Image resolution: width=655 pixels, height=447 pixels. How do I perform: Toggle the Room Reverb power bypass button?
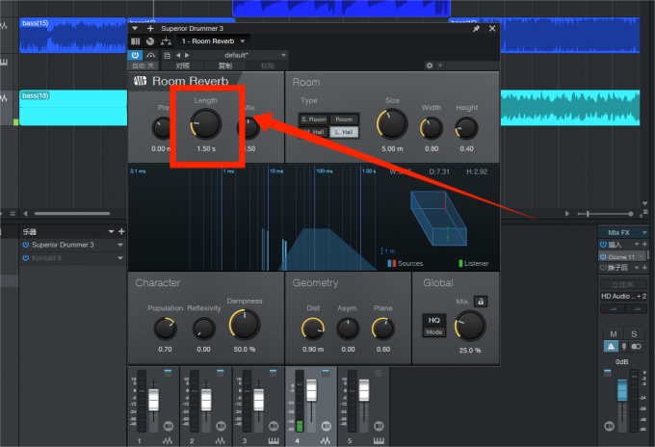pyautogui.click(x=136, y=55)
